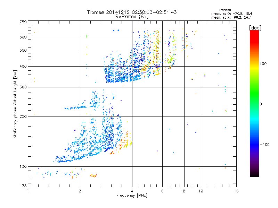Screen dimensions: 278x208
Task: Click the plot title 'Tromsø 20141212 02:50:00-02:51:43'
Action: [132, 12]
